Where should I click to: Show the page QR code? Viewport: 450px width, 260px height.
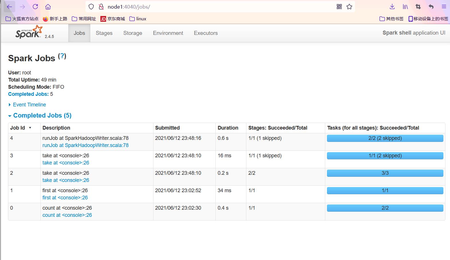click(339, 7)
